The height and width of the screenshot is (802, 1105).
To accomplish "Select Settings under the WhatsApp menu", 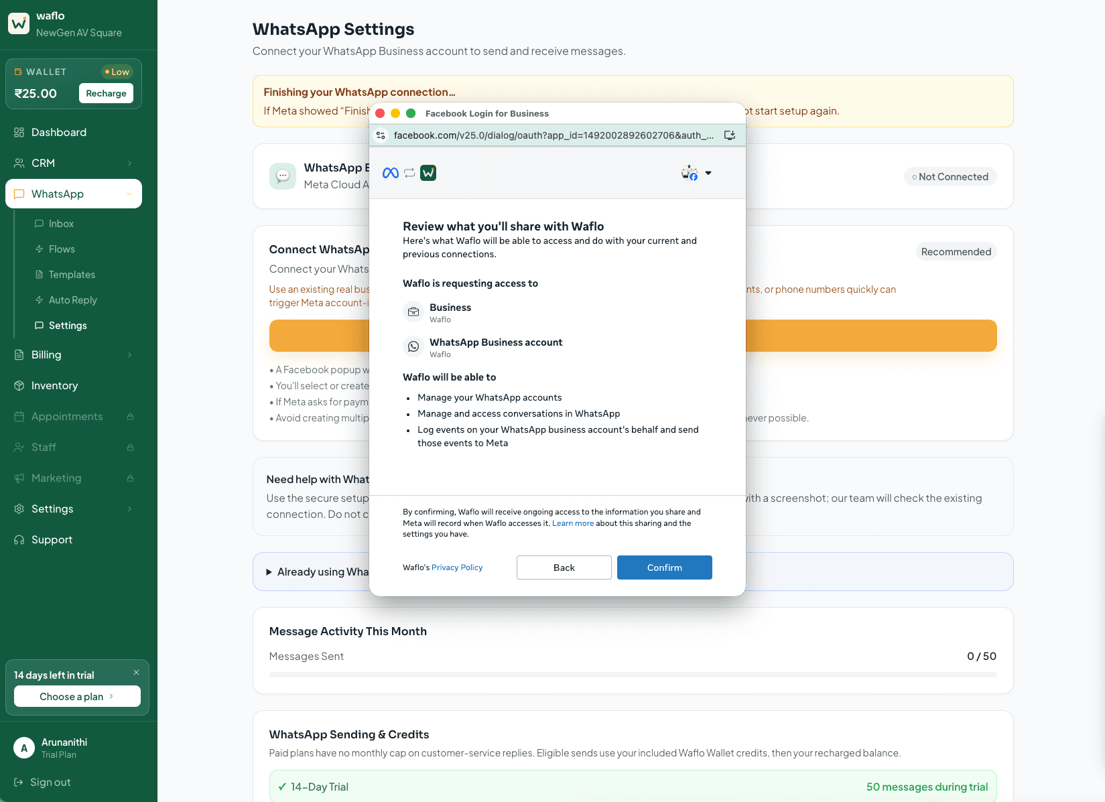I will 68,326.
